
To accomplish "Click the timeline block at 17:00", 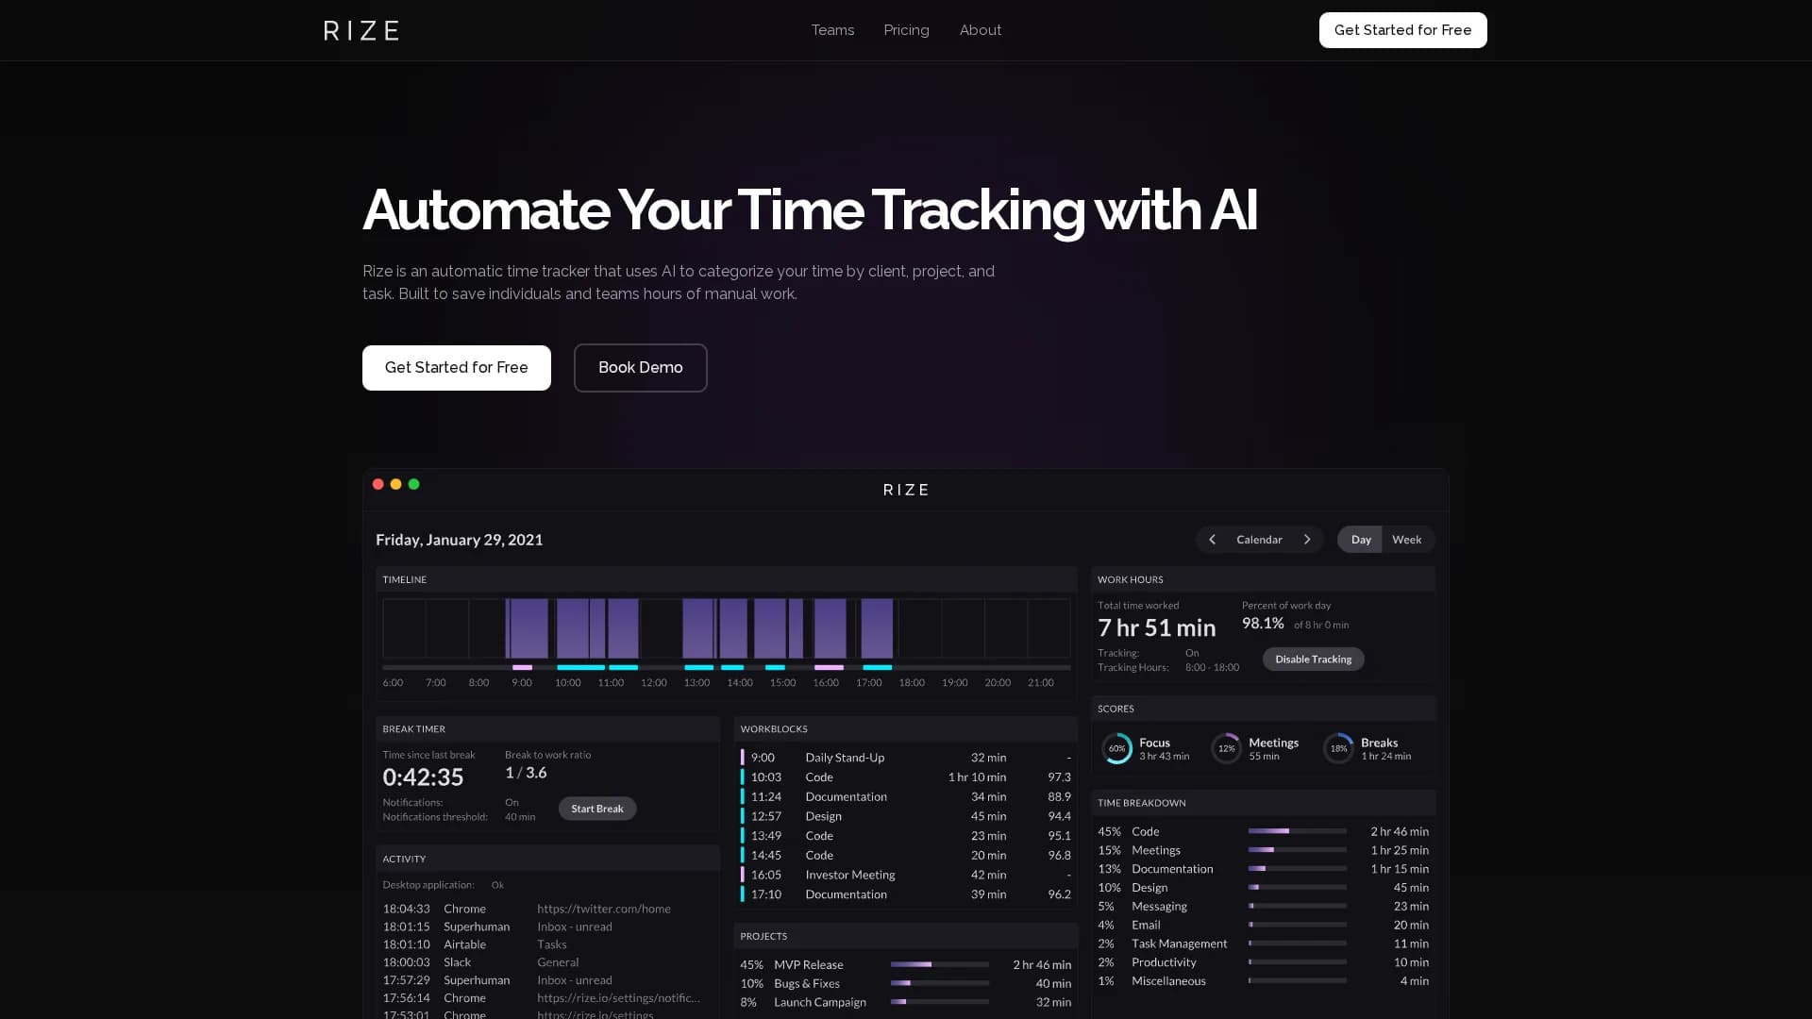I will (x=877, y=628).
